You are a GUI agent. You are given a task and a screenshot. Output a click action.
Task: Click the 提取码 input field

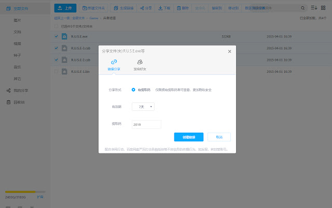[x=147, y=124]
